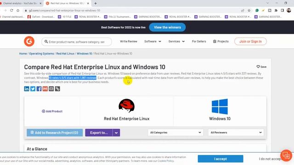Save the comparison with the heart icon
Screen dimensions: 294x165
coord(261,66)
